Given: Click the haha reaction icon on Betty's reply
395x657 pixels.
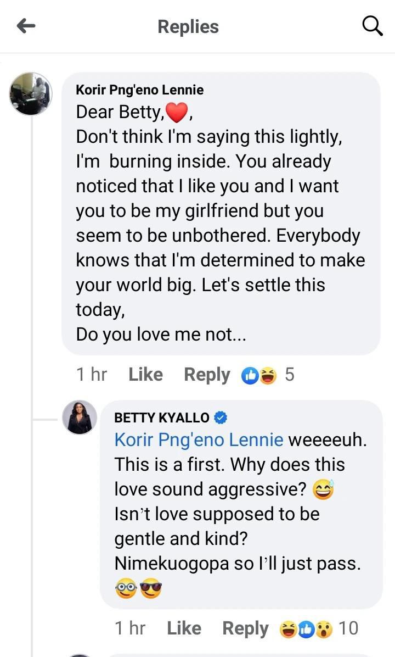Looking at the screenshot, I should pos(288,628).
